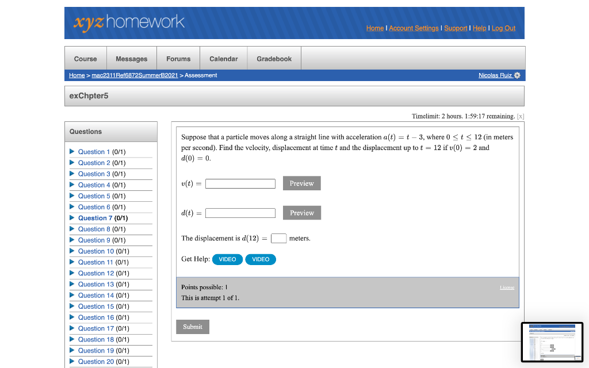
Task: Click the first VIDEO help pill under Get Help
Action: 227,259
